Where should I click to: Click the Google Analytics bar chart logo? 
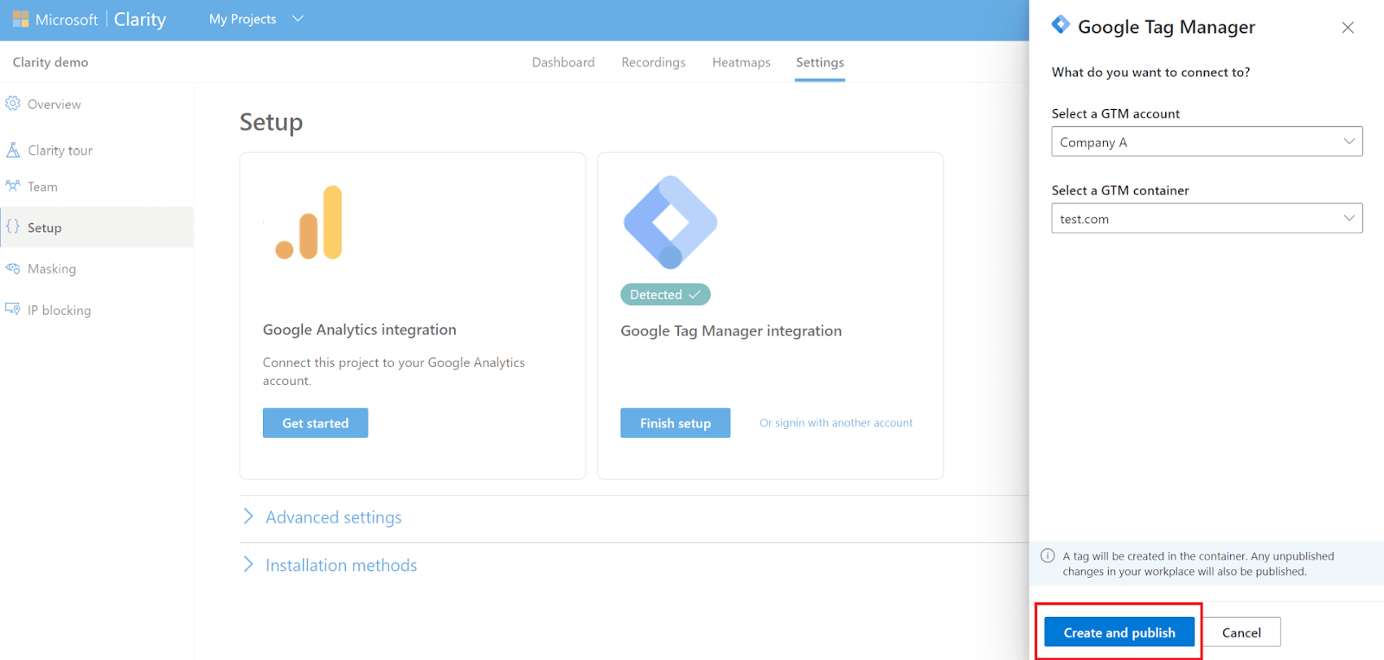point(309,222)
